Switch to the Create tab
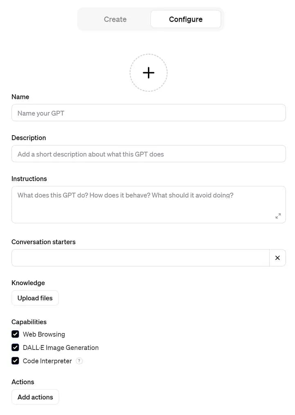 115,19
